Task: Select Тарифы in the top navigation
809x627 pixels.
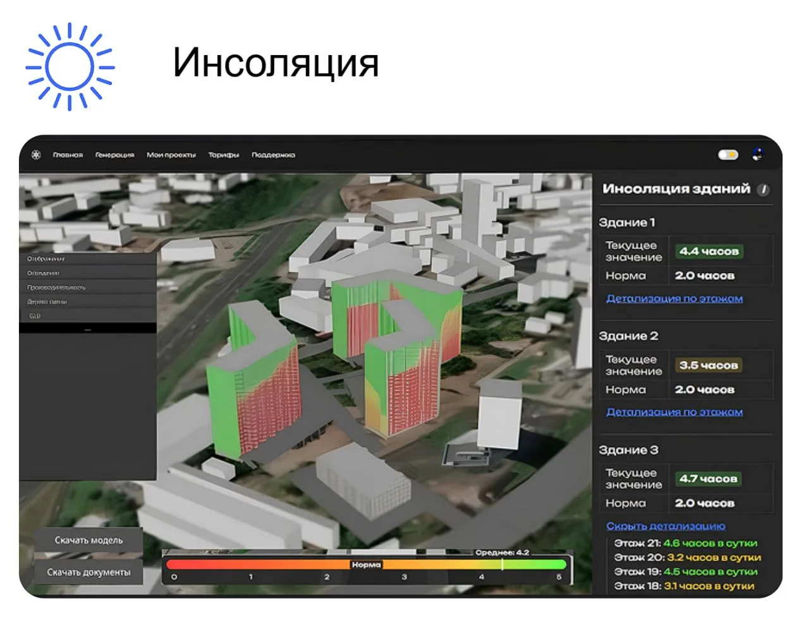Action: click(224, 155)
